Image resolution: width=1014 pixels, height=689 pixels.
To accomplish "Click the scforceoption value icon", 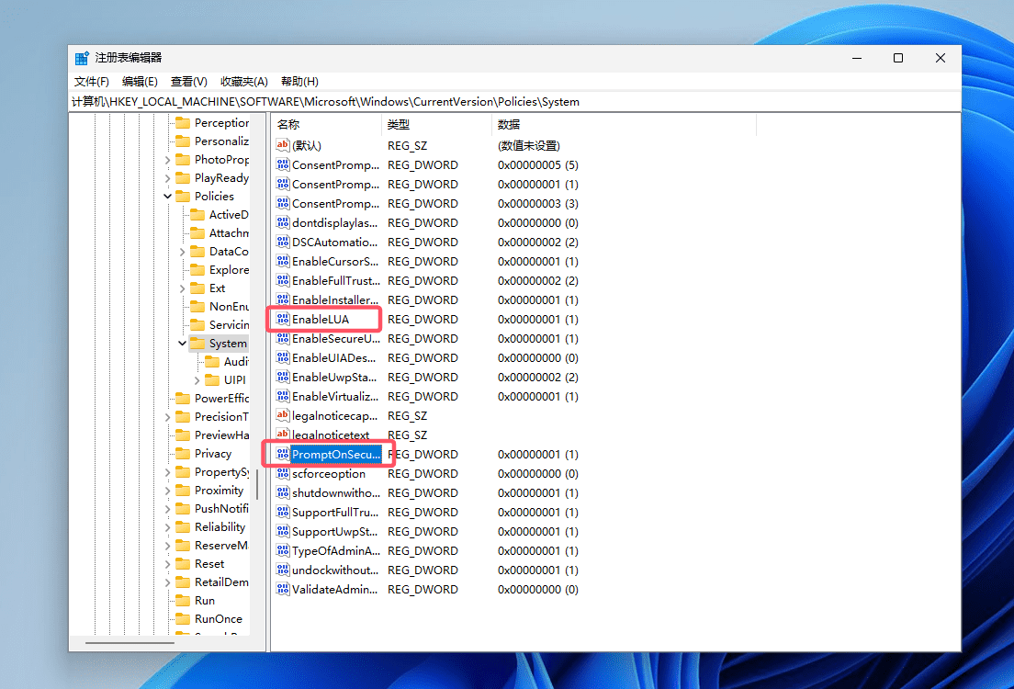I will (283, 473).
